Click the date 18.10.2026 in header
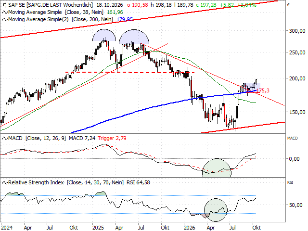 [x=110, y=5]
